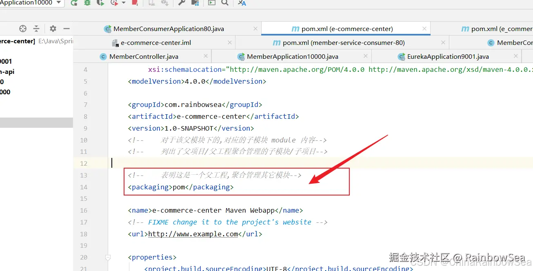
Task: Click the FIXME comment on line 17
Action: tap(228, 222)
